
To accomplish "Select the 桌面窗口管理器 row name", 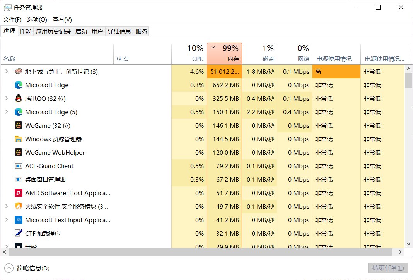I will click(45, 180).
